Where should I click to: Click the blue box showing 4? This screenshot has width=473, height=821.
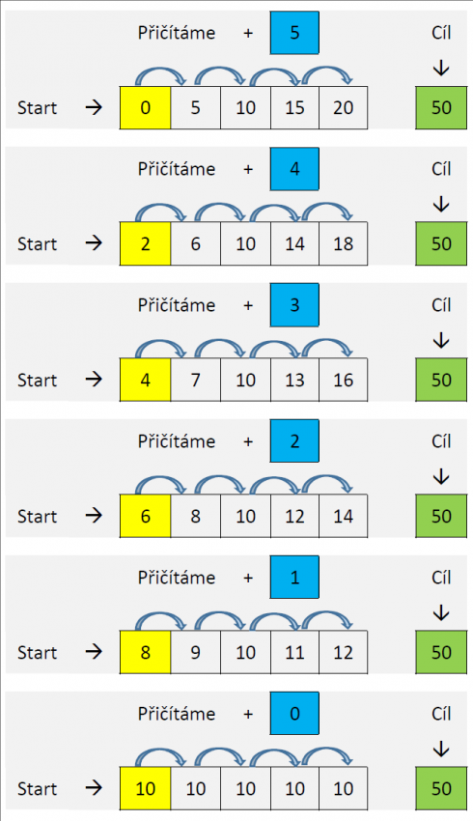click(294, 169)
